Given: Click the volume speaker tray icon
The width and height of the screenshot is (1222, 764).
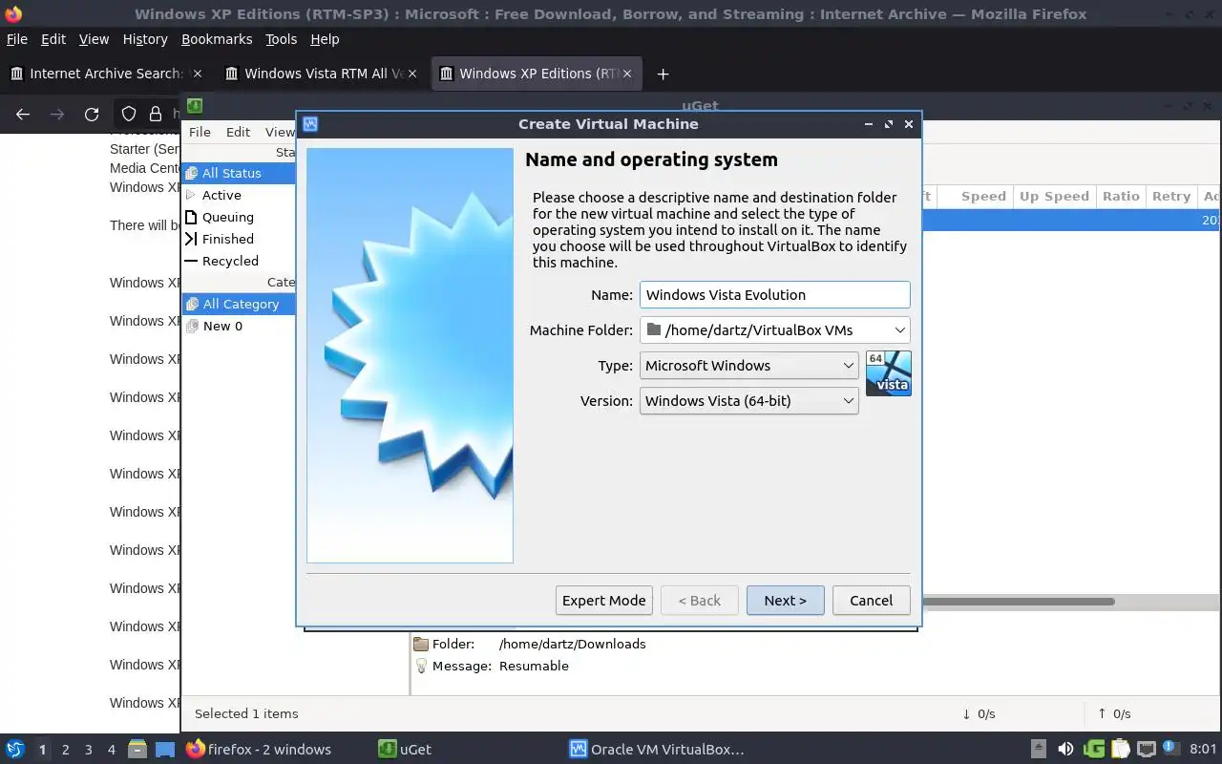Looking at the screenshot, I should pyautogui.click(x=1065, y=749).
